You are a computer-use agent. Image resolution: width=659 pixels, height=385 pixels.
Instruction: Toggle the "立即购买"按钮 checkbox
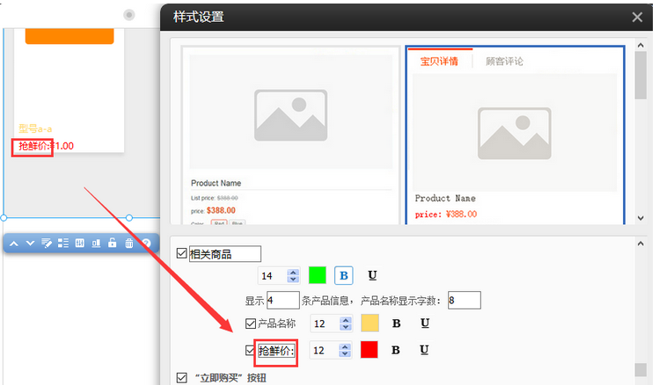click(x=182, y=378)
